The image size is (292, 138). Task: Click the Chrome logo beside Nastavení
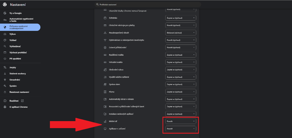point(5,5)
